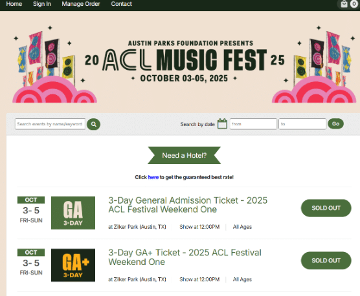Screen dimensions: 360x296
Task: Click the Need a Hotel? banner
Action: (x=184, y=155)
